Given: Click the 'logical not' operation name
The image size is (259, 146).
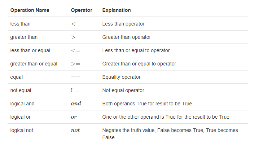Looking at the screenshot, I should (22, 130).
